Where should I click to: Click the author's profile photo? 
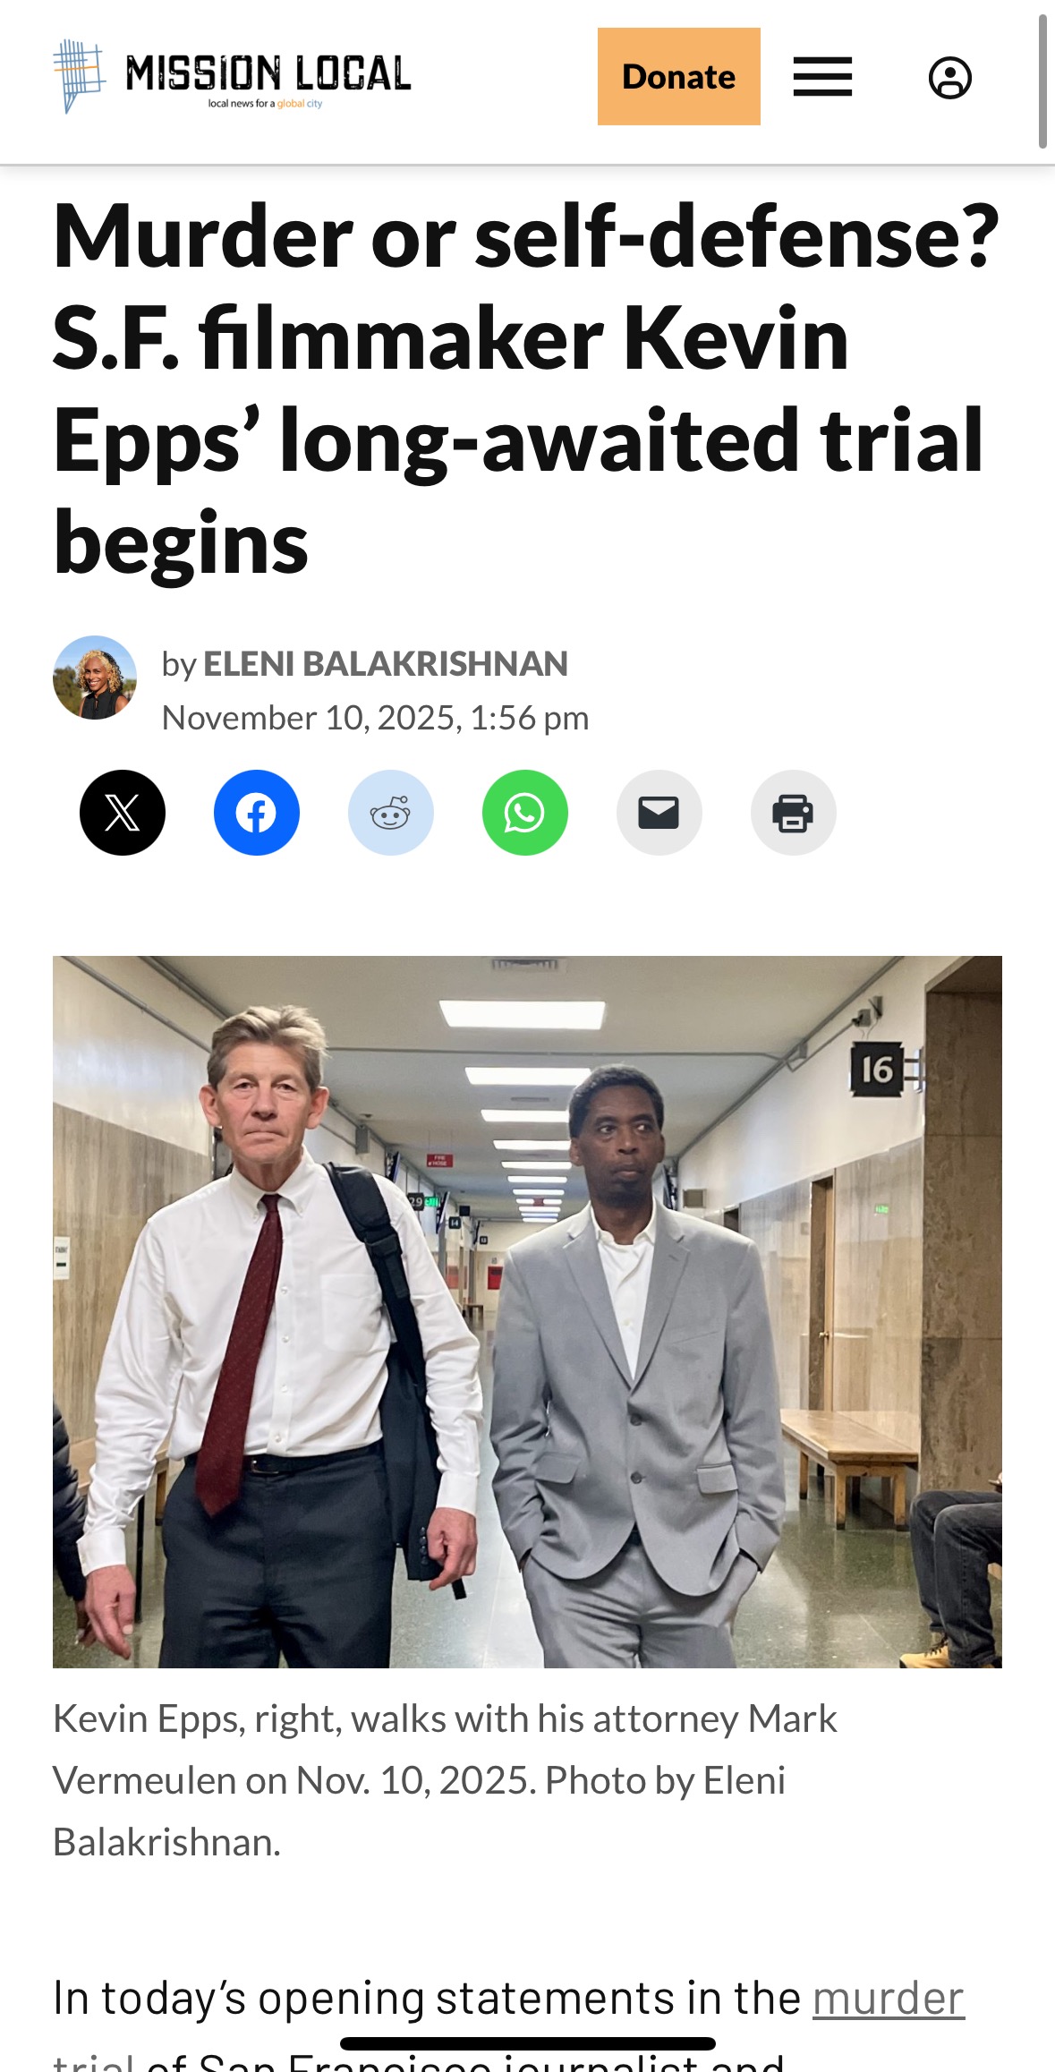point(95,678)
